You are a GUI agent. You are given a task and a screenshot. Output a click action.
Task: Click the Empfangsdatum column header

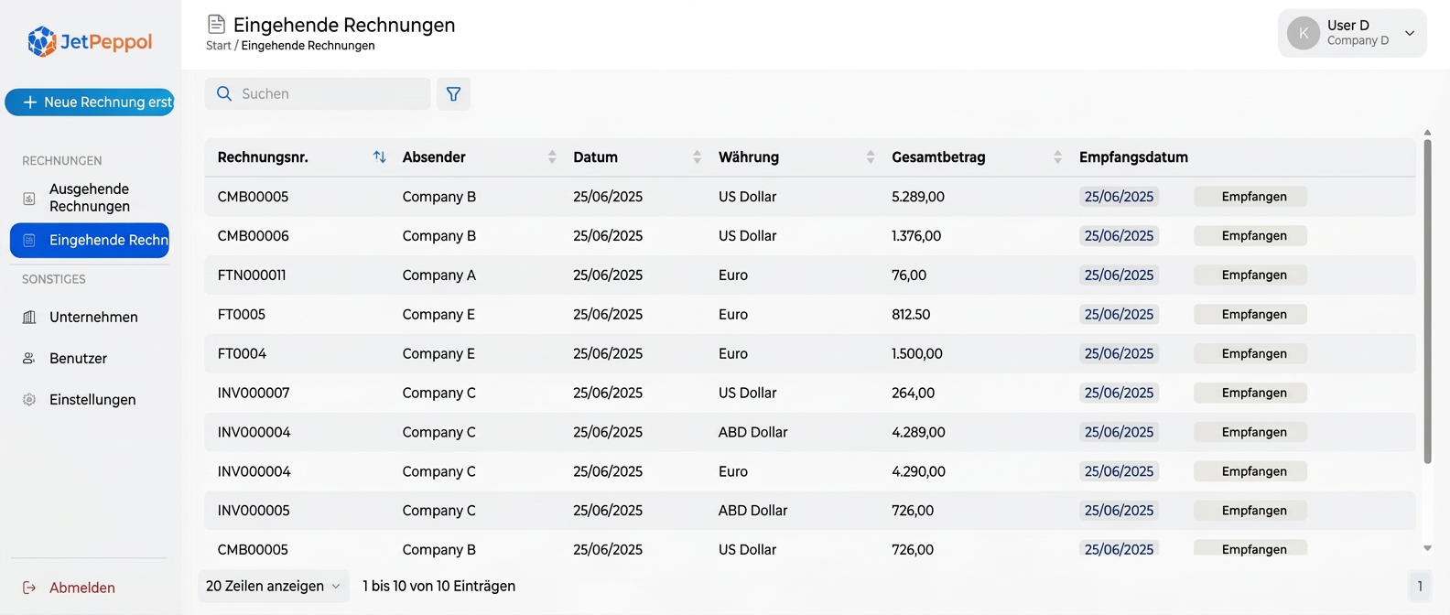(x=1133, y=156)
